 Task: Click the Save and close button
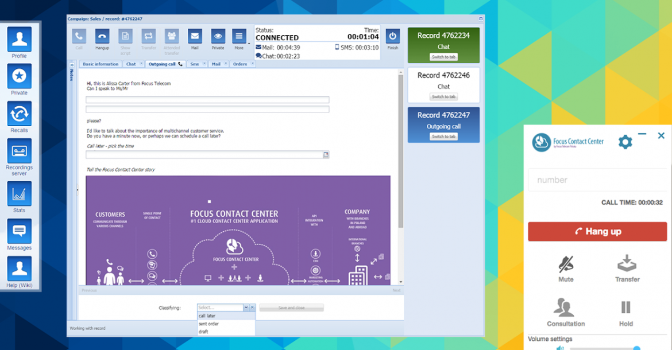coord(291,308)
